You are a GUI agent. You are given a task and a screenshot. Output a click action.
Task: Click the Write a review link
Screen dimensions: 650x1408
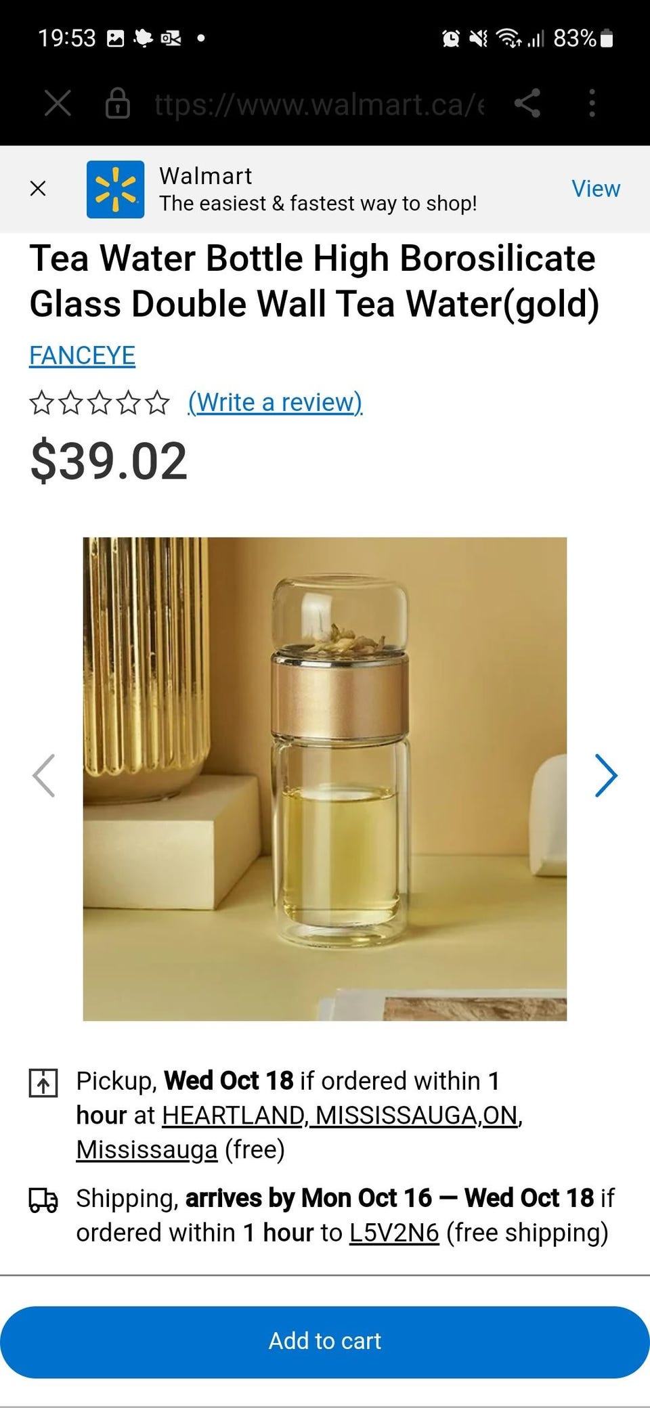[x=275, y=402]
